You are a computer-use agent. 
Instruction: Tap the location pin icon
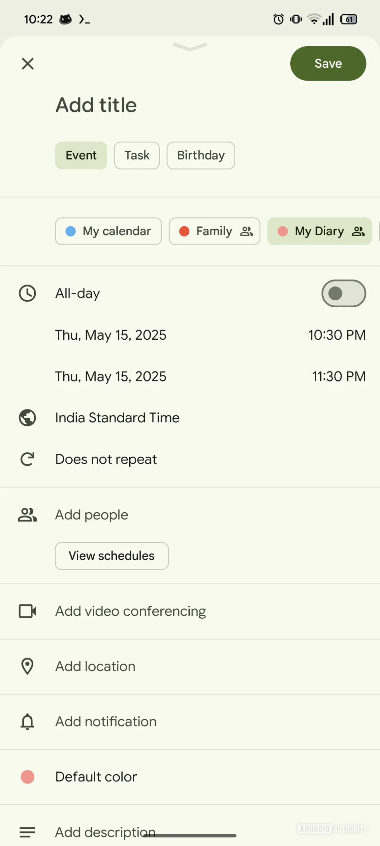(x=27, y=666)
